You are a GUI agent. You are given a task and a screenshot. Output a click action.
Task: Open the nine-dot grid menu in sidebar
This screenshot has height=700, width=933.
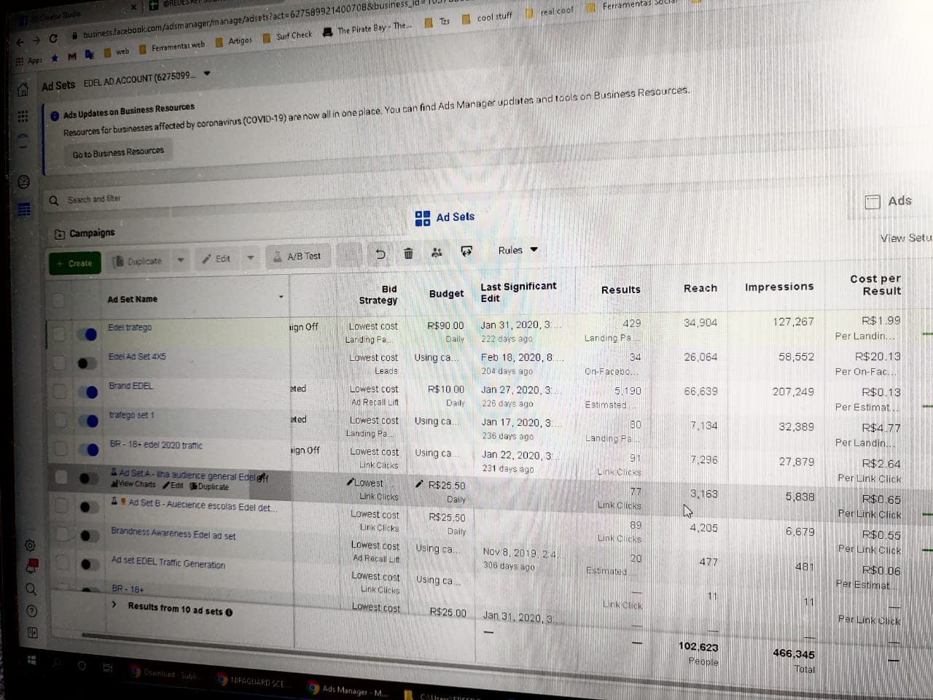coord(23,117)
